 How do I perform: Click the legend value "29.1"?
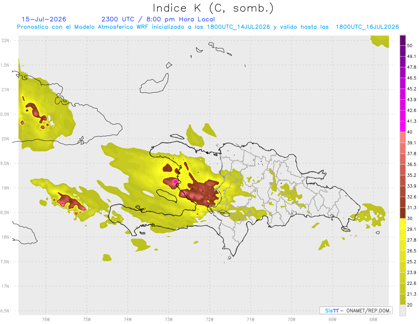pos(412,229)
